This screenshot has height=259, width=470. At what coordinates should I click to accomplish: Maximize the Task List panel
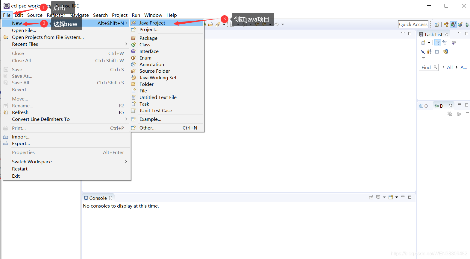(466, 33)
